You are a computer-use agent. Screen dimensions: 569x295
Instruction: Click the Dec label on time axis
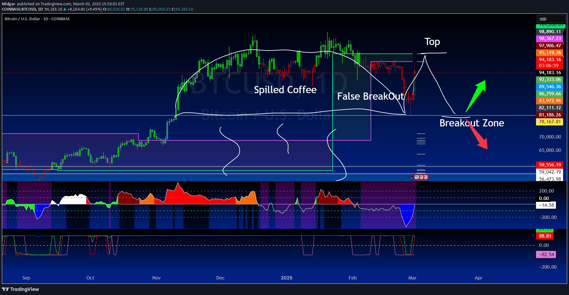click(x=221, y=278)
